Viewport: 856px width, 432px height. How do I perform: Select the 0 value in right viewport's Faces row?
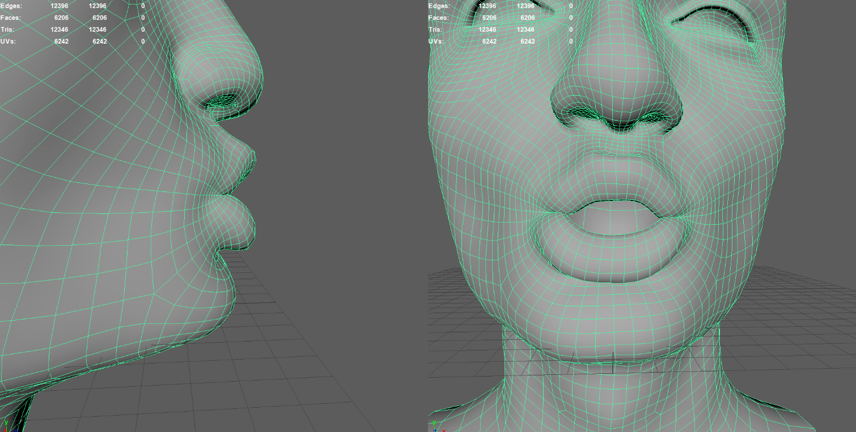pos(571,18)
